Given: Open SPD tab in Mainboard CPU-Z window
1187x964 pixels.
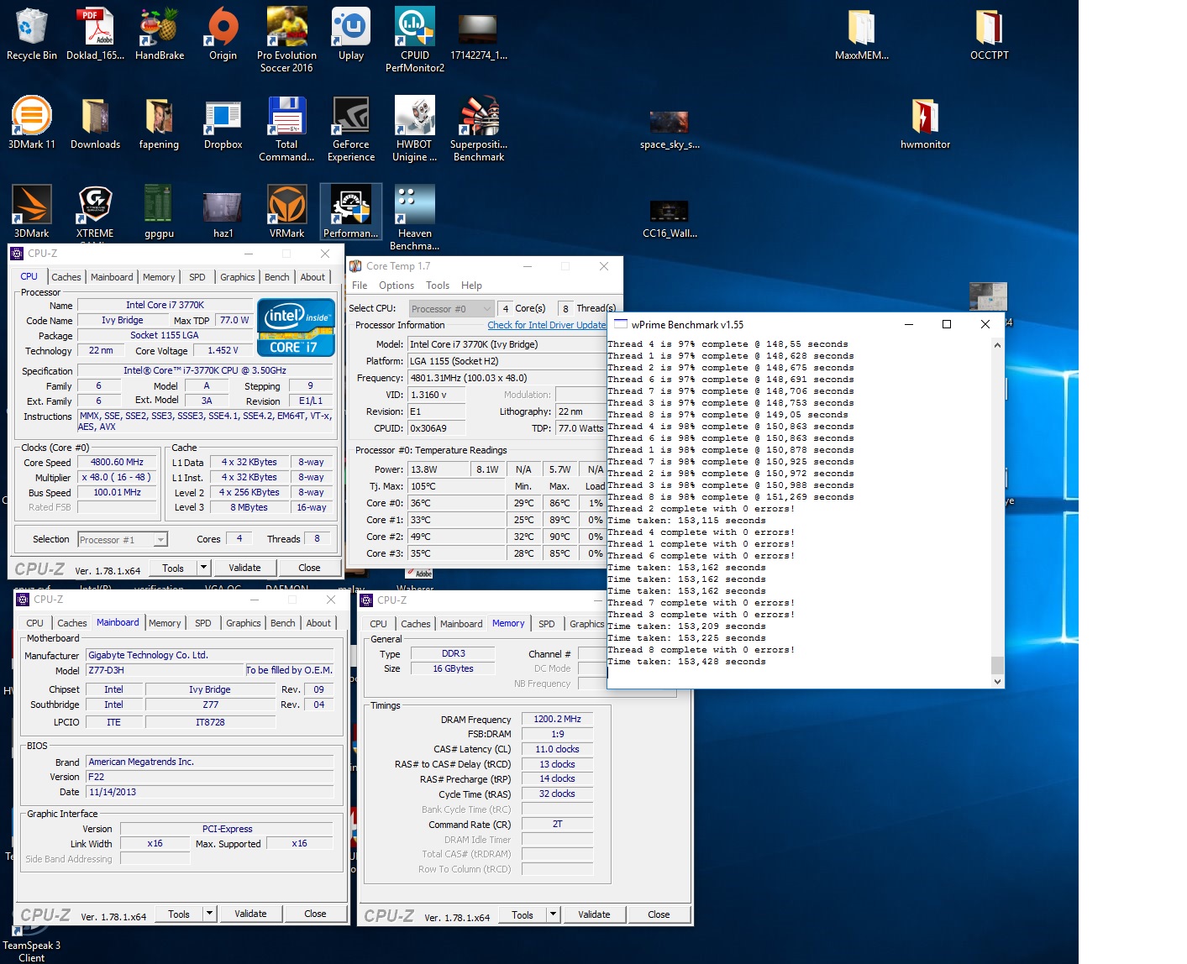Looking at the screenshot, I should click(203, 623).
